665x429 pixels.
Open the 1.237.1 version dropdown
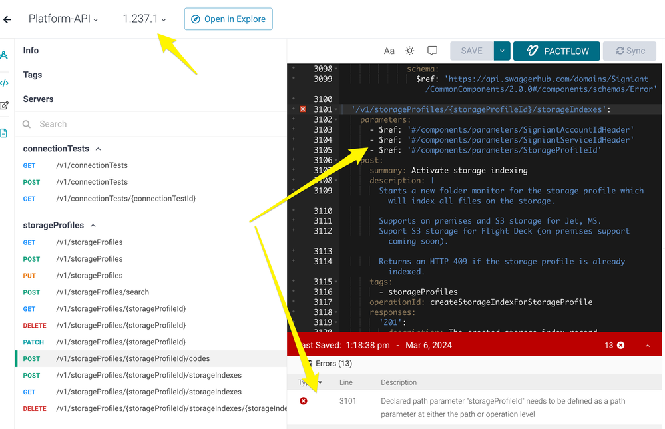(144, 19)
